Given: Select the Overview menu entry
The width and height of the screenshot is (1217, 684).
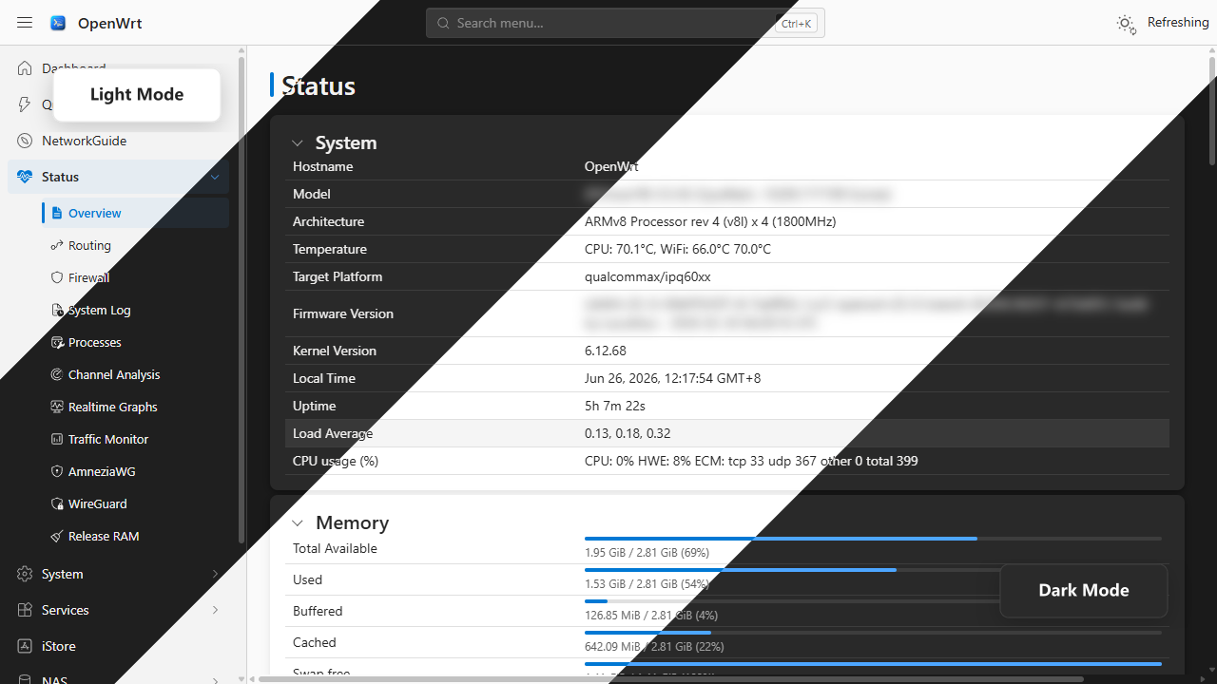Looking at the screenshot, I should [x=135, y=213].
